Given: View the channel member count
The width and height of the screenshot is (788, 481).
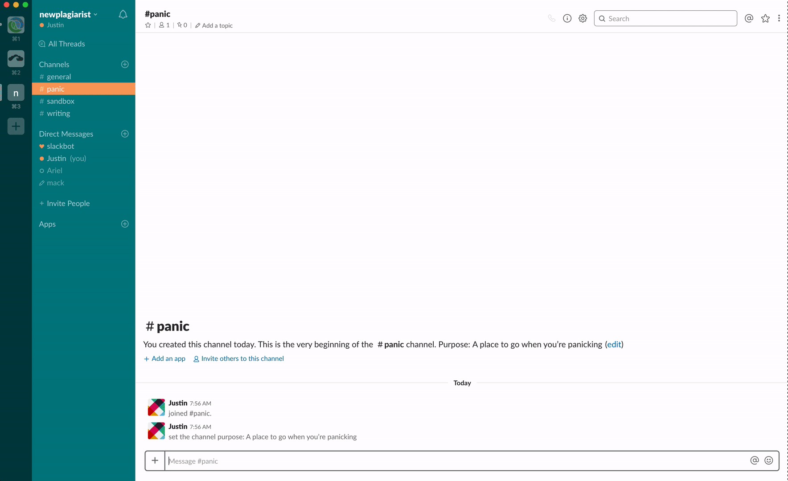Looking at the screenshot, I should coord(164,25).
